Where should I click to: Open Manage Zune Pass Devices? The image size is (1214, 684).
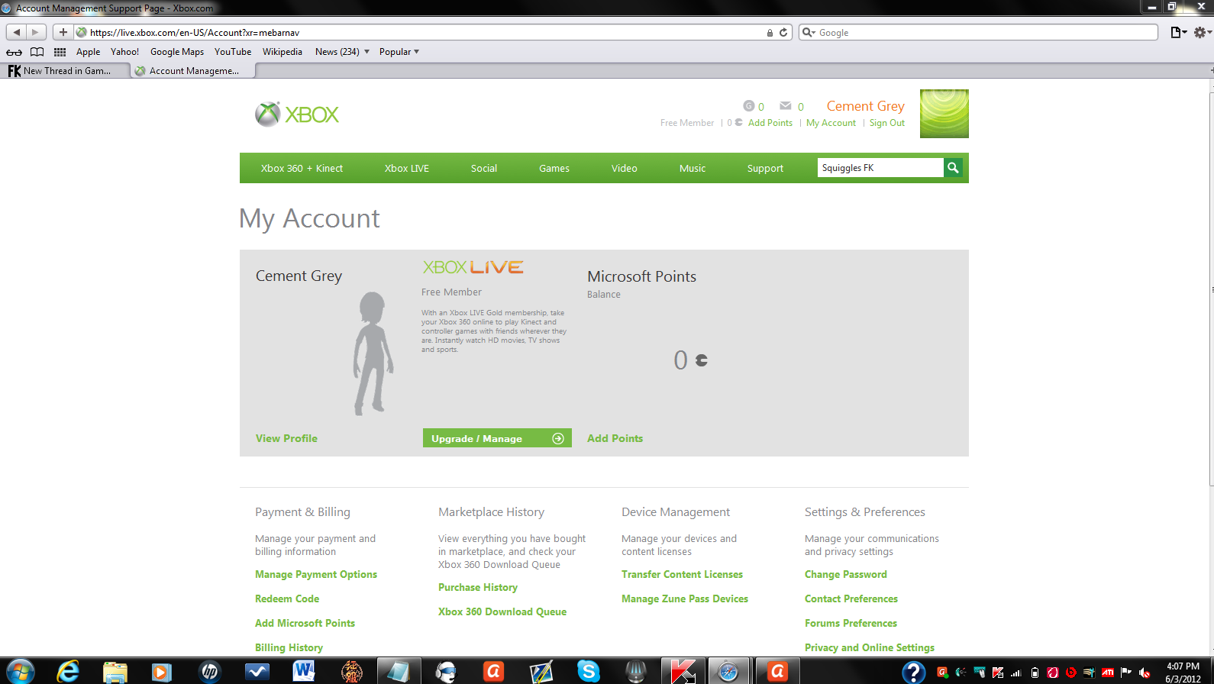[x=685, y=599]
